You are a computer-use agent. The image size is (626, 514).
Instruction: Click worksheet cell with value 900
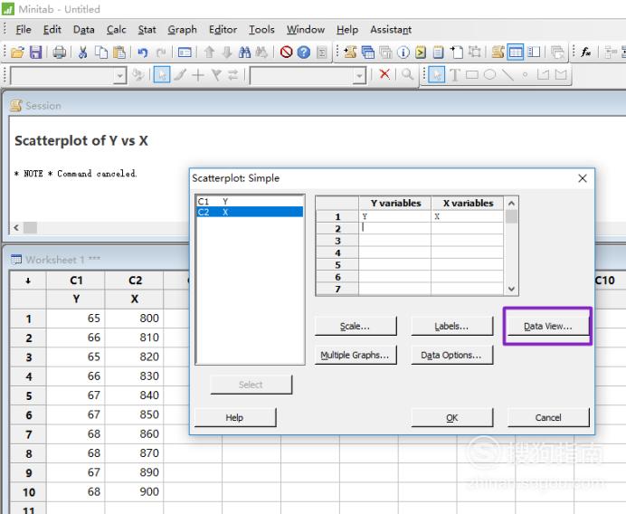tap(135, 491)
